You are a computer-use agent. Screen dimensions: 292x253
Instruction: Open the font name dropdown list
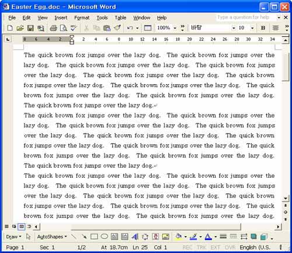[234, 28]
